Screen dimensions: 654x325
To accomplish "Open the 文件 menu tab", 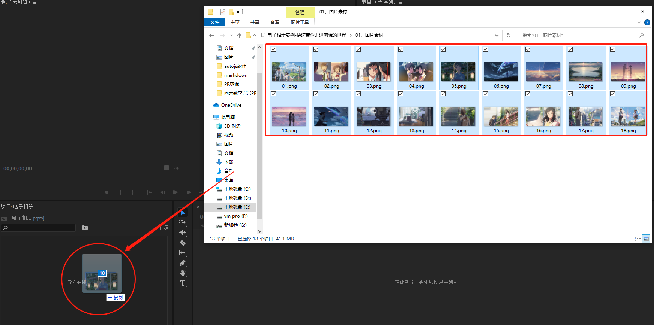I will coord(215,22).
